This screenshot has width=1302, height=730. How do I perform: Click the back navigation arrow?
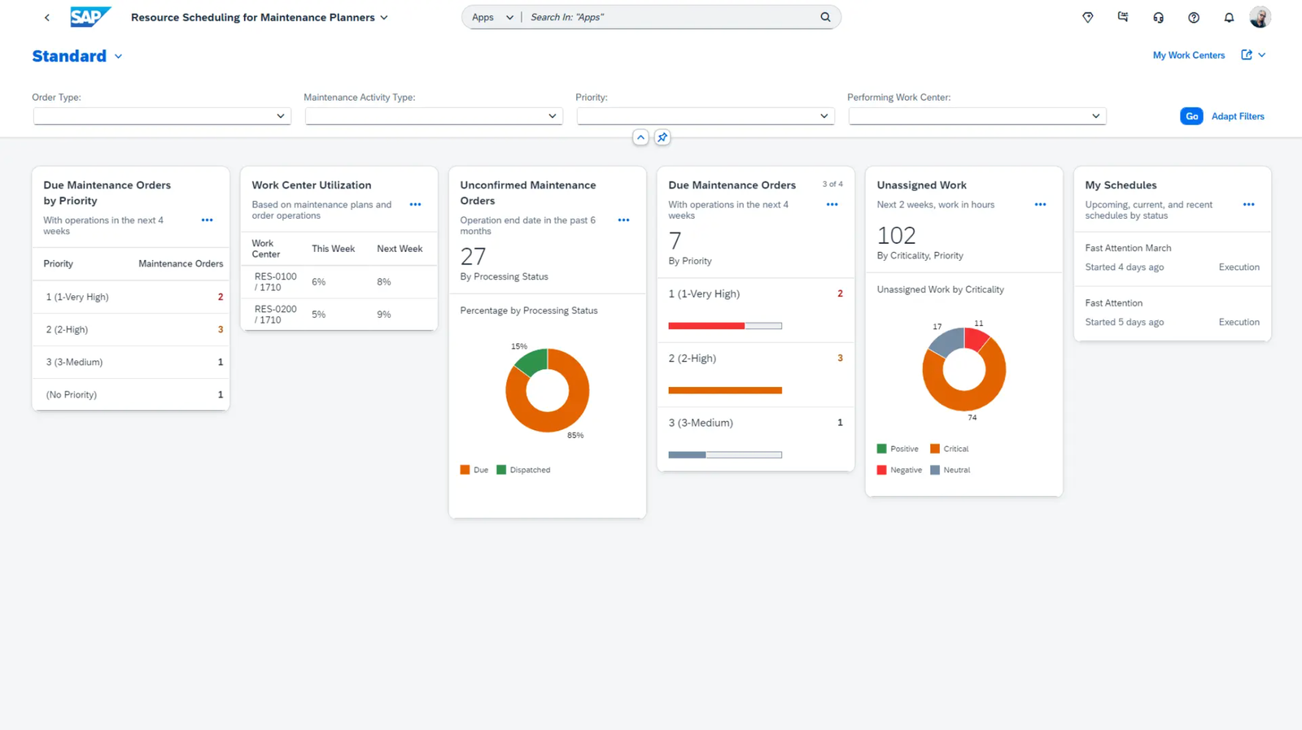click(x=47, y=17)
